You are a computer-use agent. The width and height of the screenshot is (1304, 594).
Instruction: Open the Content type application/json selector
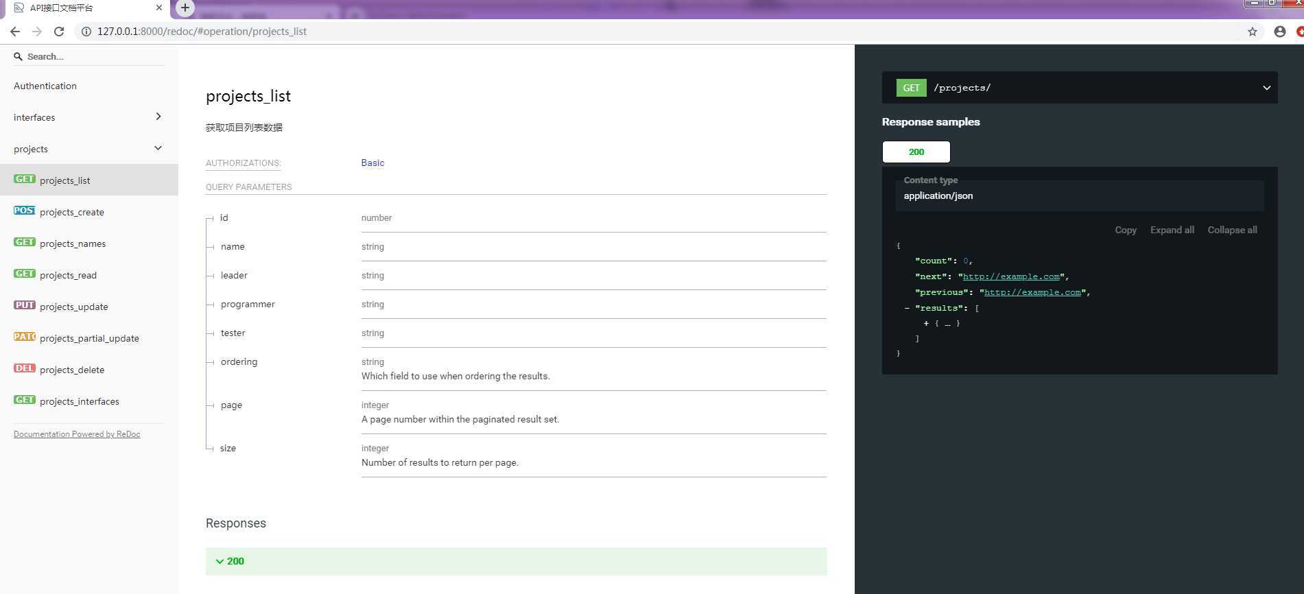click(x=1079, y=195)
